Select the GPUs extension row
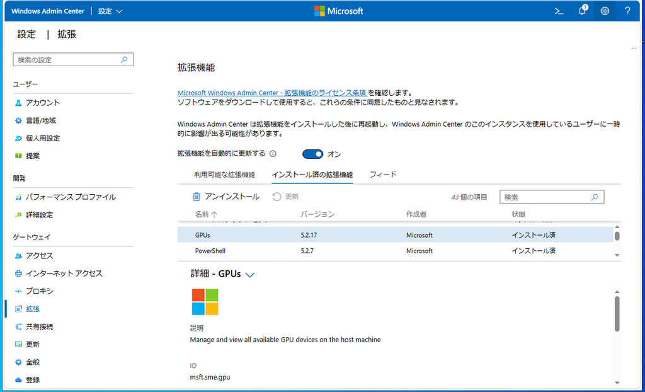This screenshot has height=392, width=645. point(396,235)
